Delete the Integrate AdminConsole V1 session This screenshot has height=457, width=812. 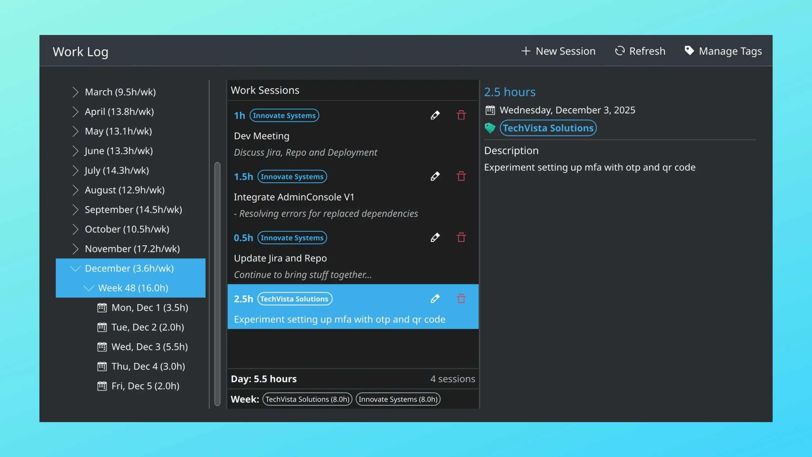click(x=461, y=176)
